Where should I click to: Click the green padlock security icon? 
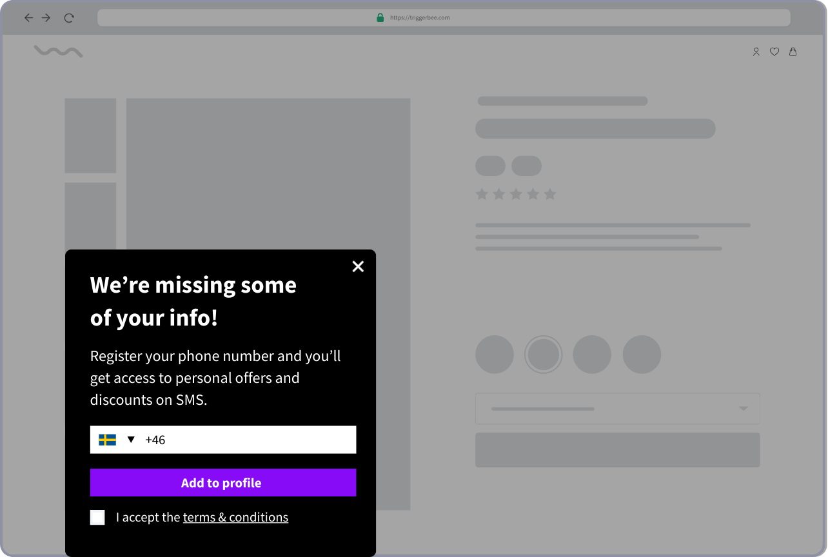pyautogui.click(x=380, y=17)
